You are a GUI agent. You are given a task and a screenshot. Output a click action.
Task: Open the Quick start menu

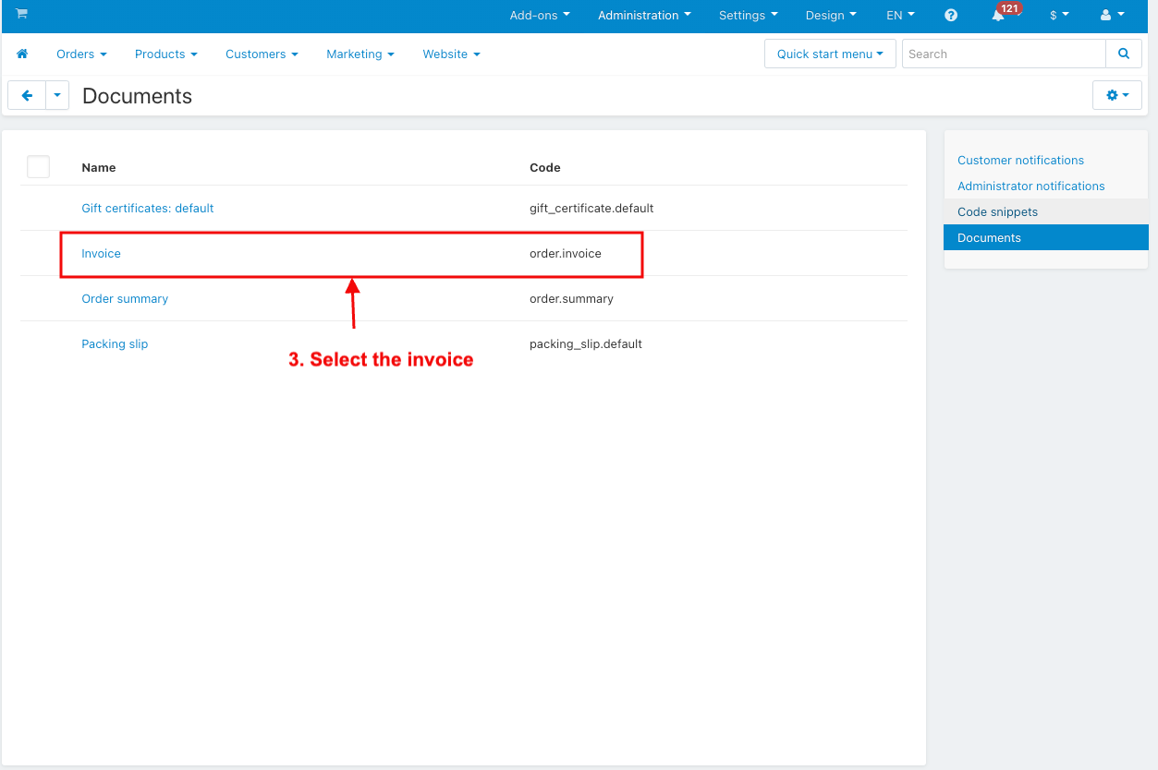click(x=830, y=54)
